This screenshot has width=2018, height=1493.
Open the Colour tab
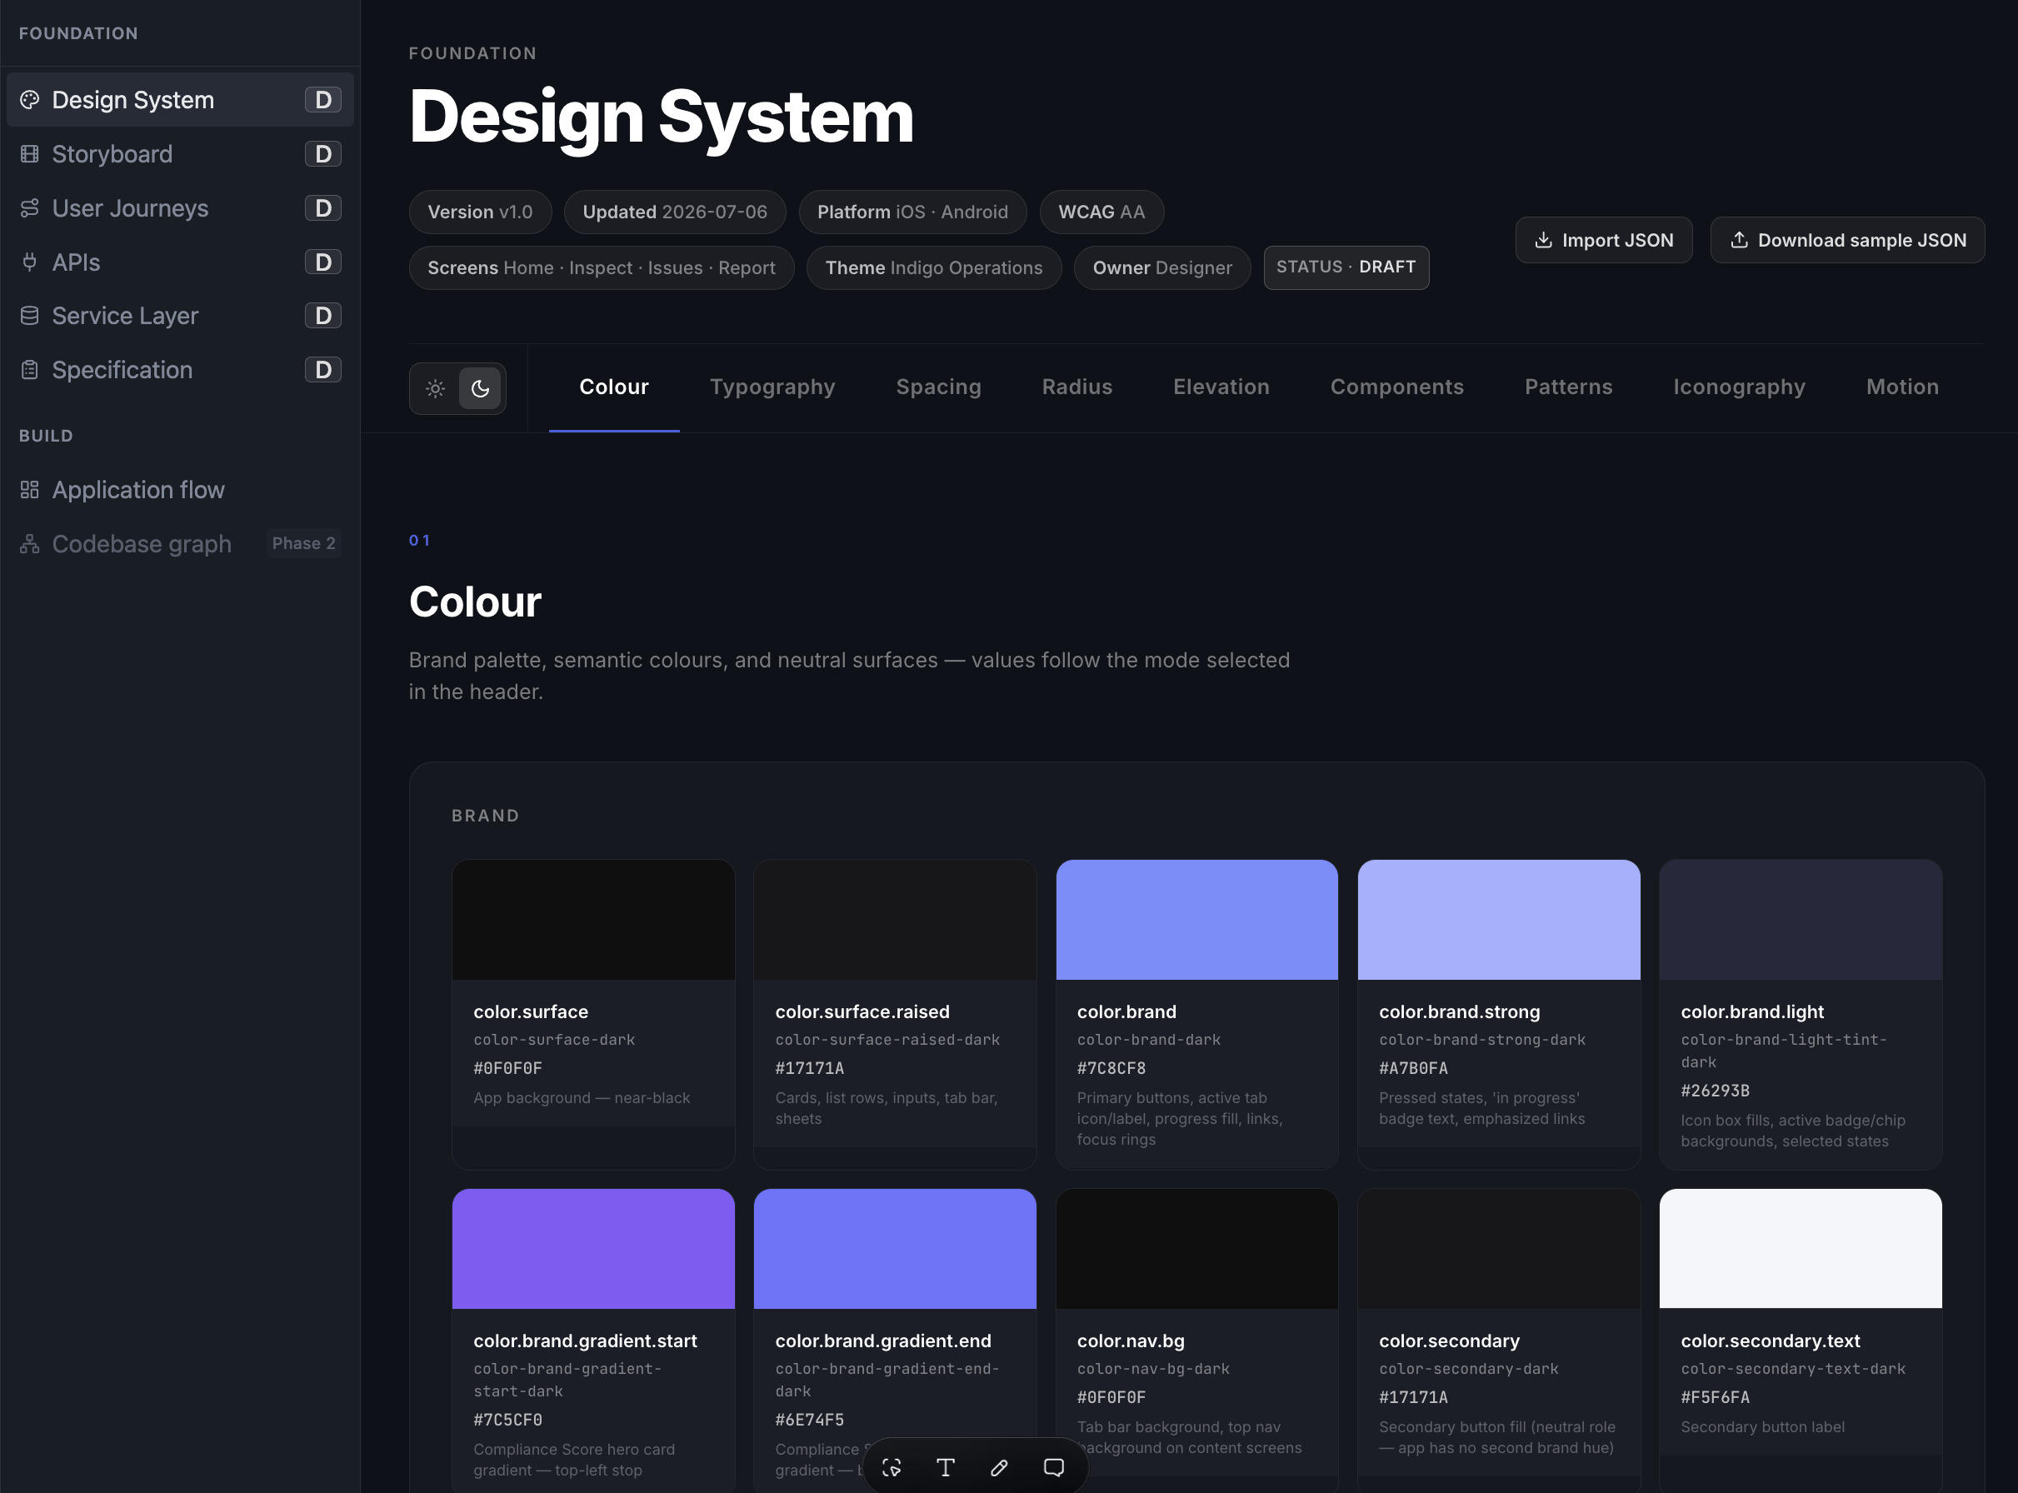(613, 387)
